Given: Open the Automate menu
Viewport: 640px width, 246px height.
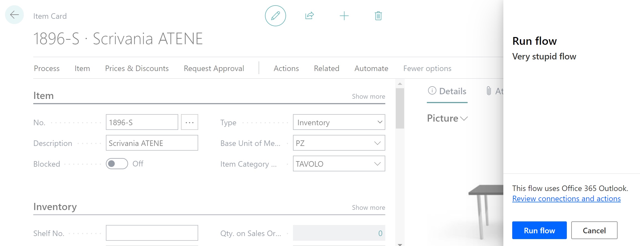Looking at the screenshot, I should click(371, 68).
